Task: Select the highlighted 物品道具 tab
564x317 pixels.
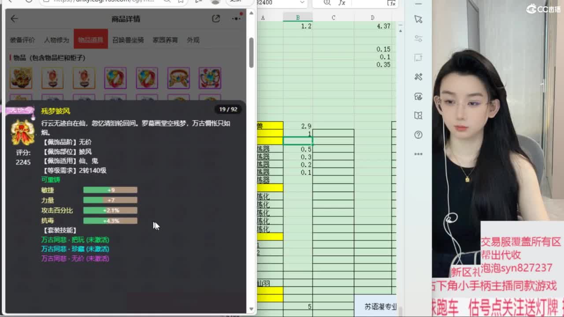Action: [91, 40]
